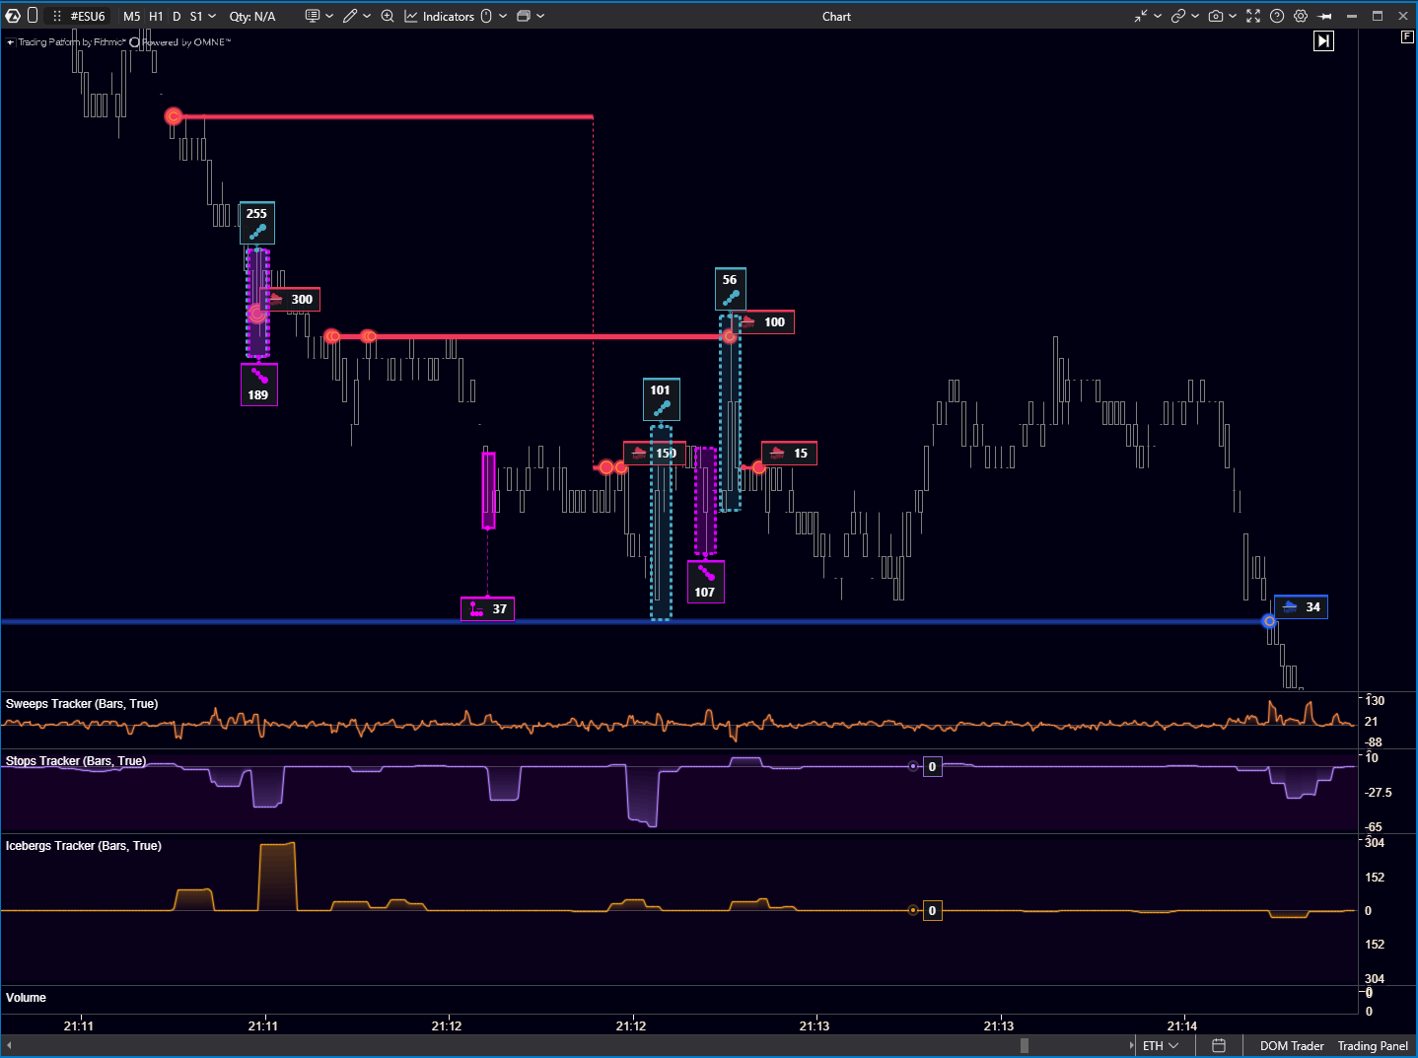Select the Sweeps Tracker indicator label

click(x=82, y=704)
